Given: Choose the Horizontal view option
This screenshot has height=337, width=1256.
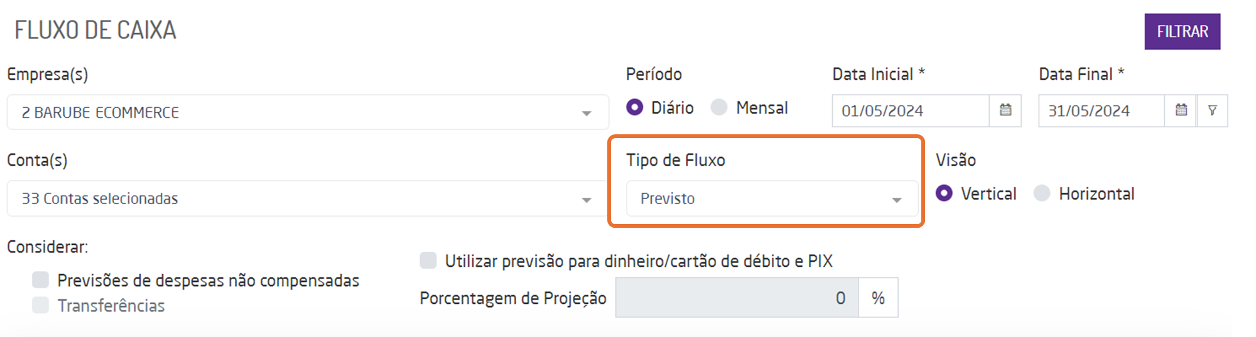Looking at the screenshot, I should click(x=1042, y=193).
